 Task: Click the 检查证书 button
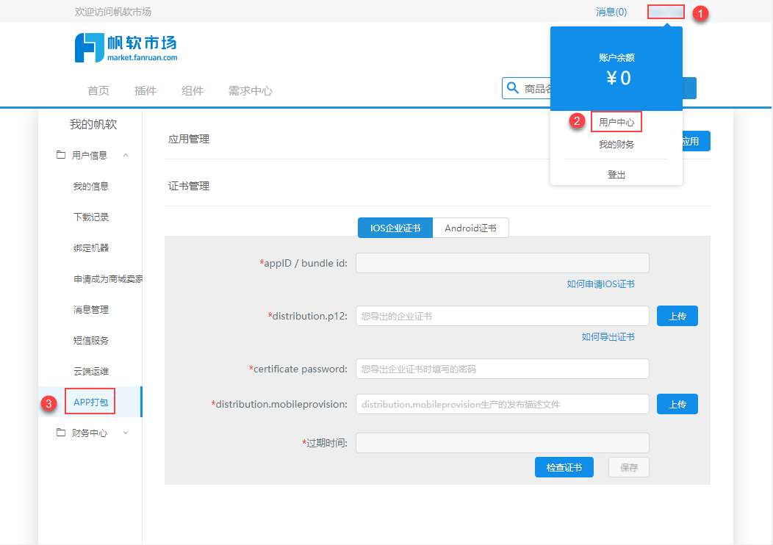point(564,467)
